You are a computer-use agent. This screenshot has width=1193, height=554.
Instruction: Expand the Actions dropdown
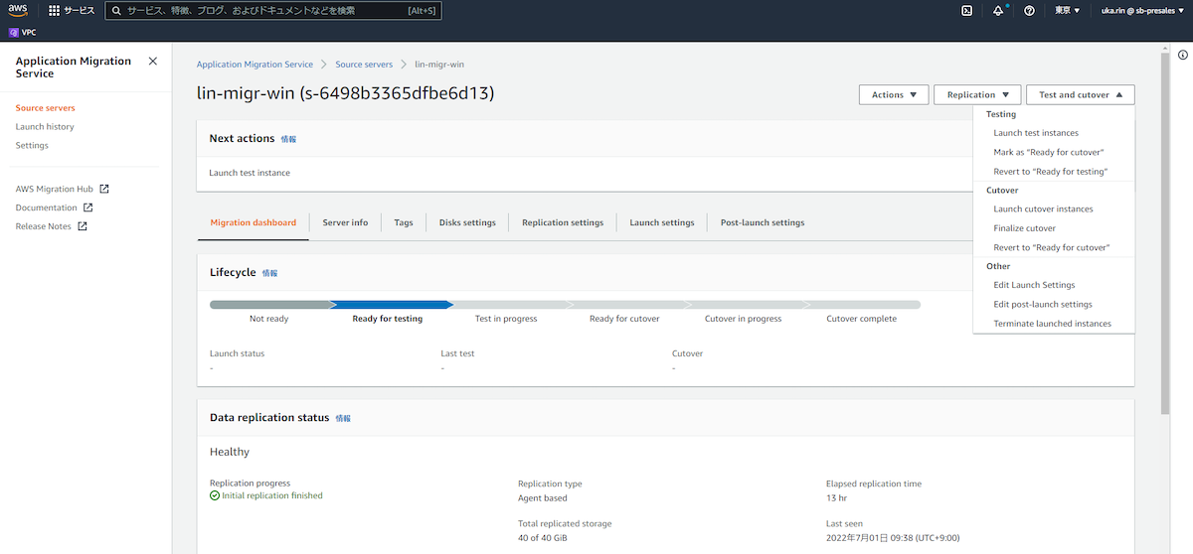[894, 95]
